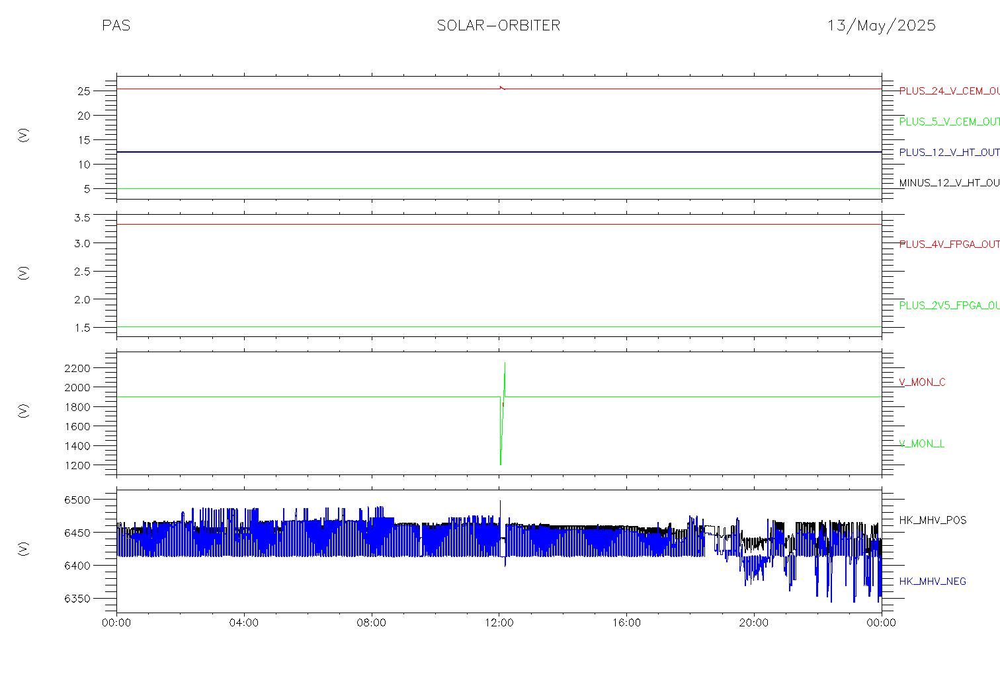Screen dimensions: 1000x674
Task: Click the green V_MON_L spike near 12:00
Action: click(503, 413)
